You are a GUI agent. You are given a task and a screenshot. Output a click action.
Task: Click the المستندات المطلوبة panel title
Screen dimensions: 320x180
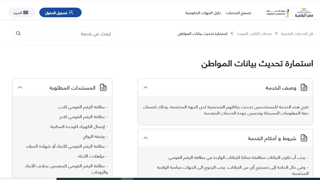(72, 88)
